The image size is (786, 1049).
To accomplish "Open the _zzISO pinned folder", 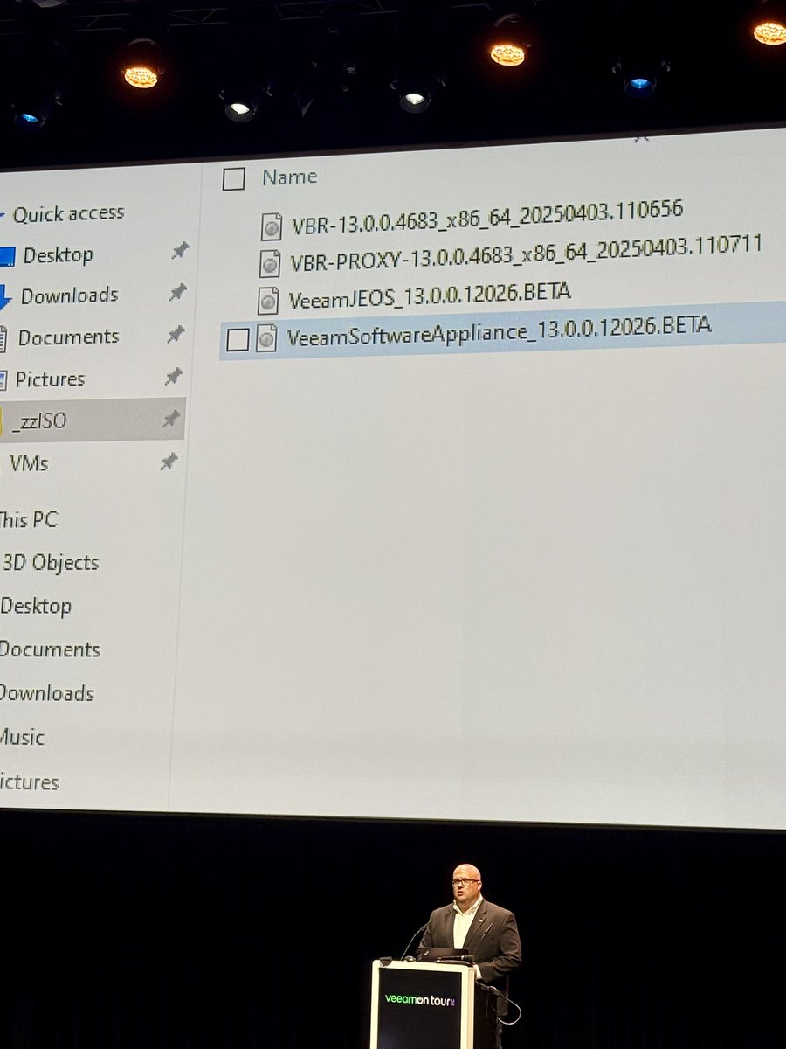I will 39,421.
